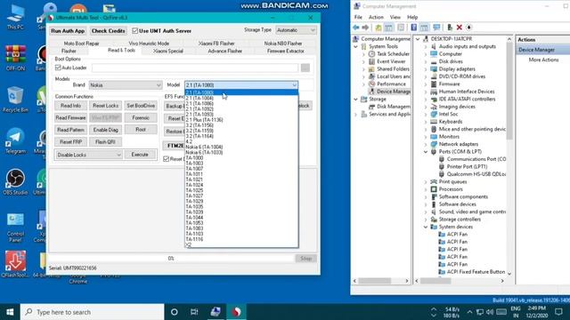
Task: Click the Qualcomm HS-USB QDLoader port entry
Action: pos(476,174)
